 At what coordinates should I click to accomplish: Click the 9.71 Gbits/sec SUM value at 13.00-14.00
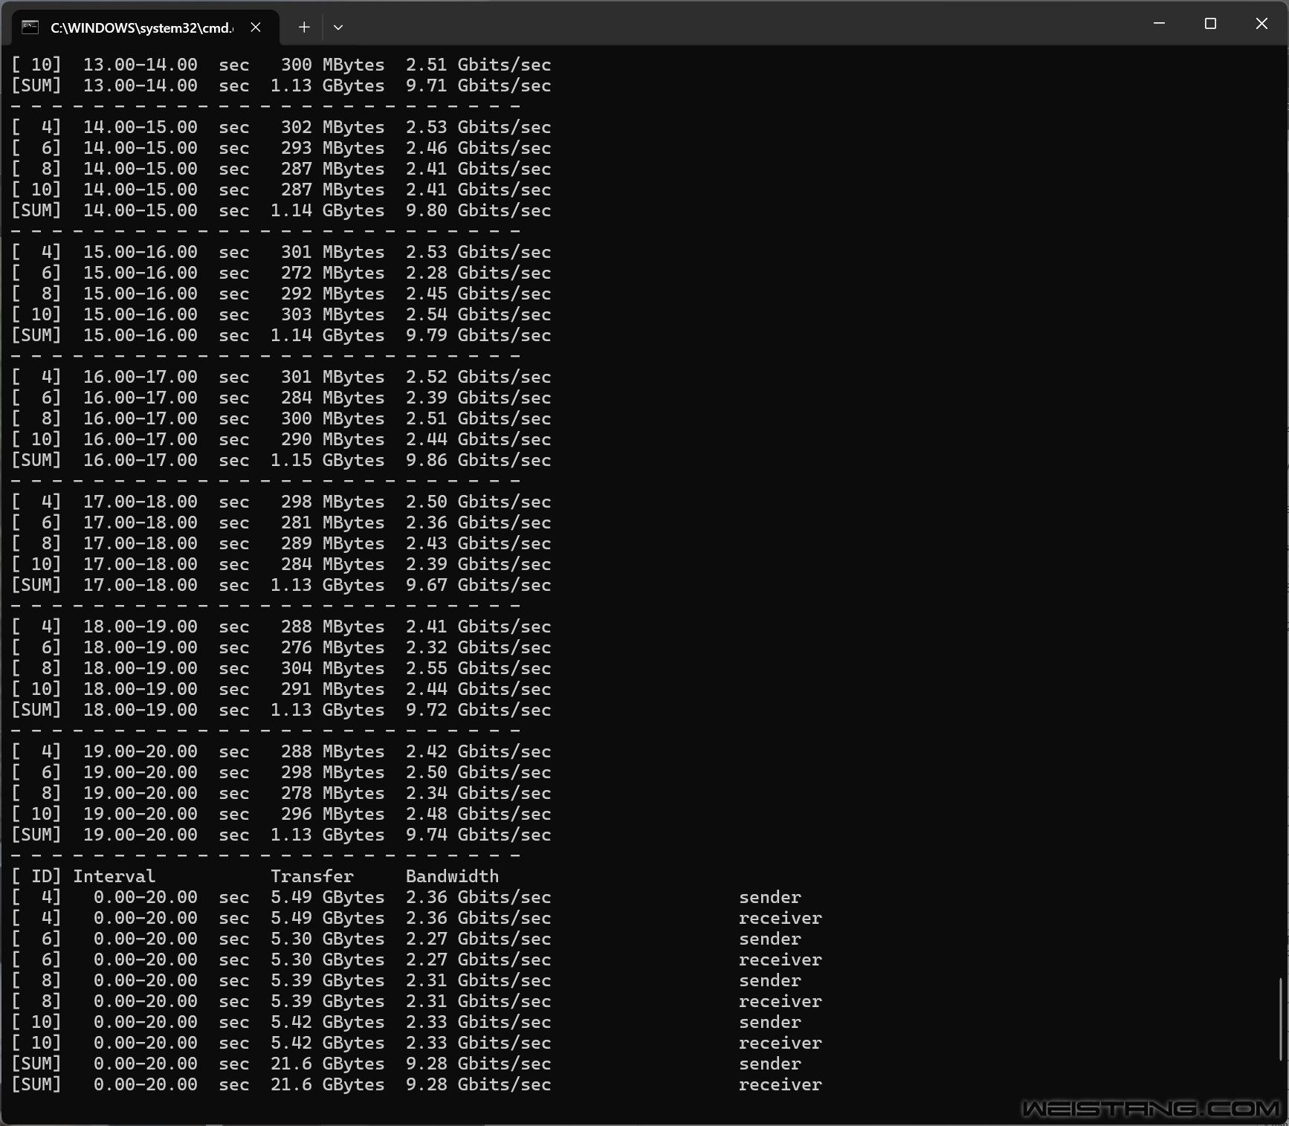pyautogui.click(x=478, y=85)
